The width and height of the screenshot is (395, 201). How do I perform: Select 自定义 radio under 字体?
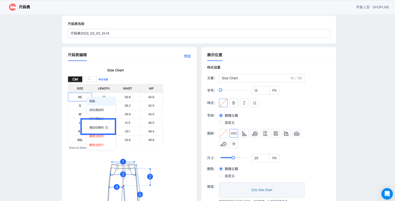[221, 122]
